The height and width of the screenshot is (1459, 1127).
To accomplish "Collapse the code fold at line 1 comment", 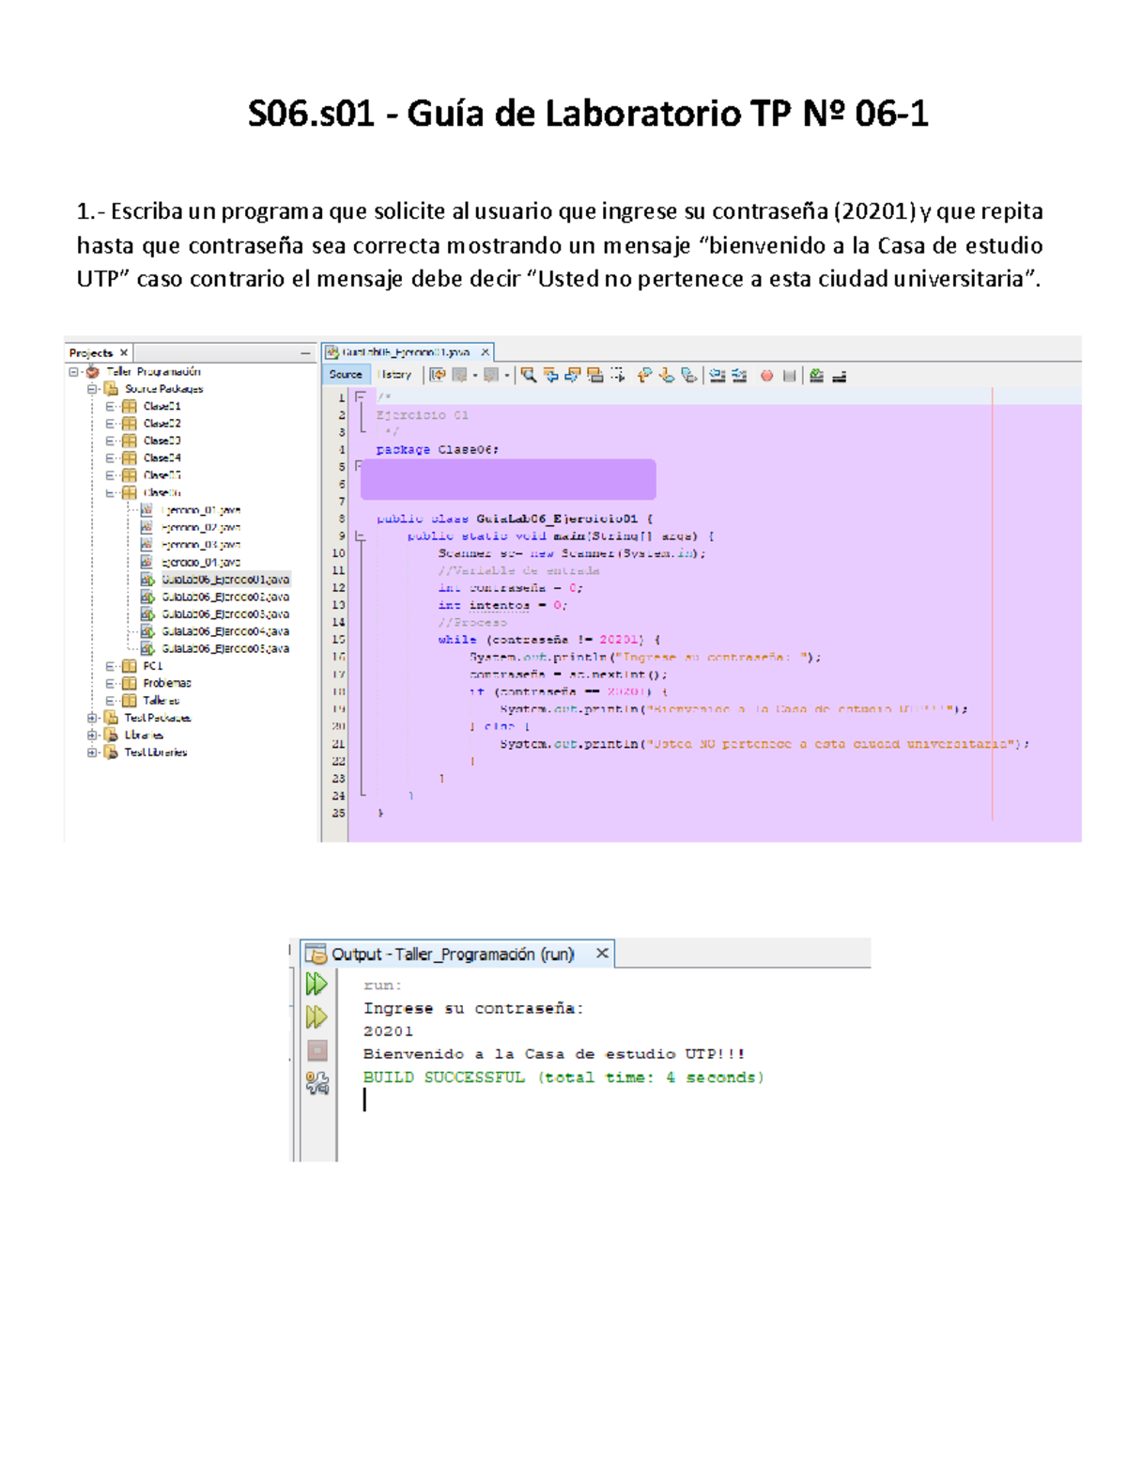I will click(x=359, y=397).
